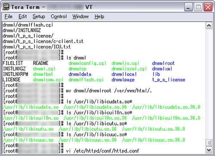This screenshot has height=156, width=215.
Task: Open the Edit menu
Action: coord(22,16)
